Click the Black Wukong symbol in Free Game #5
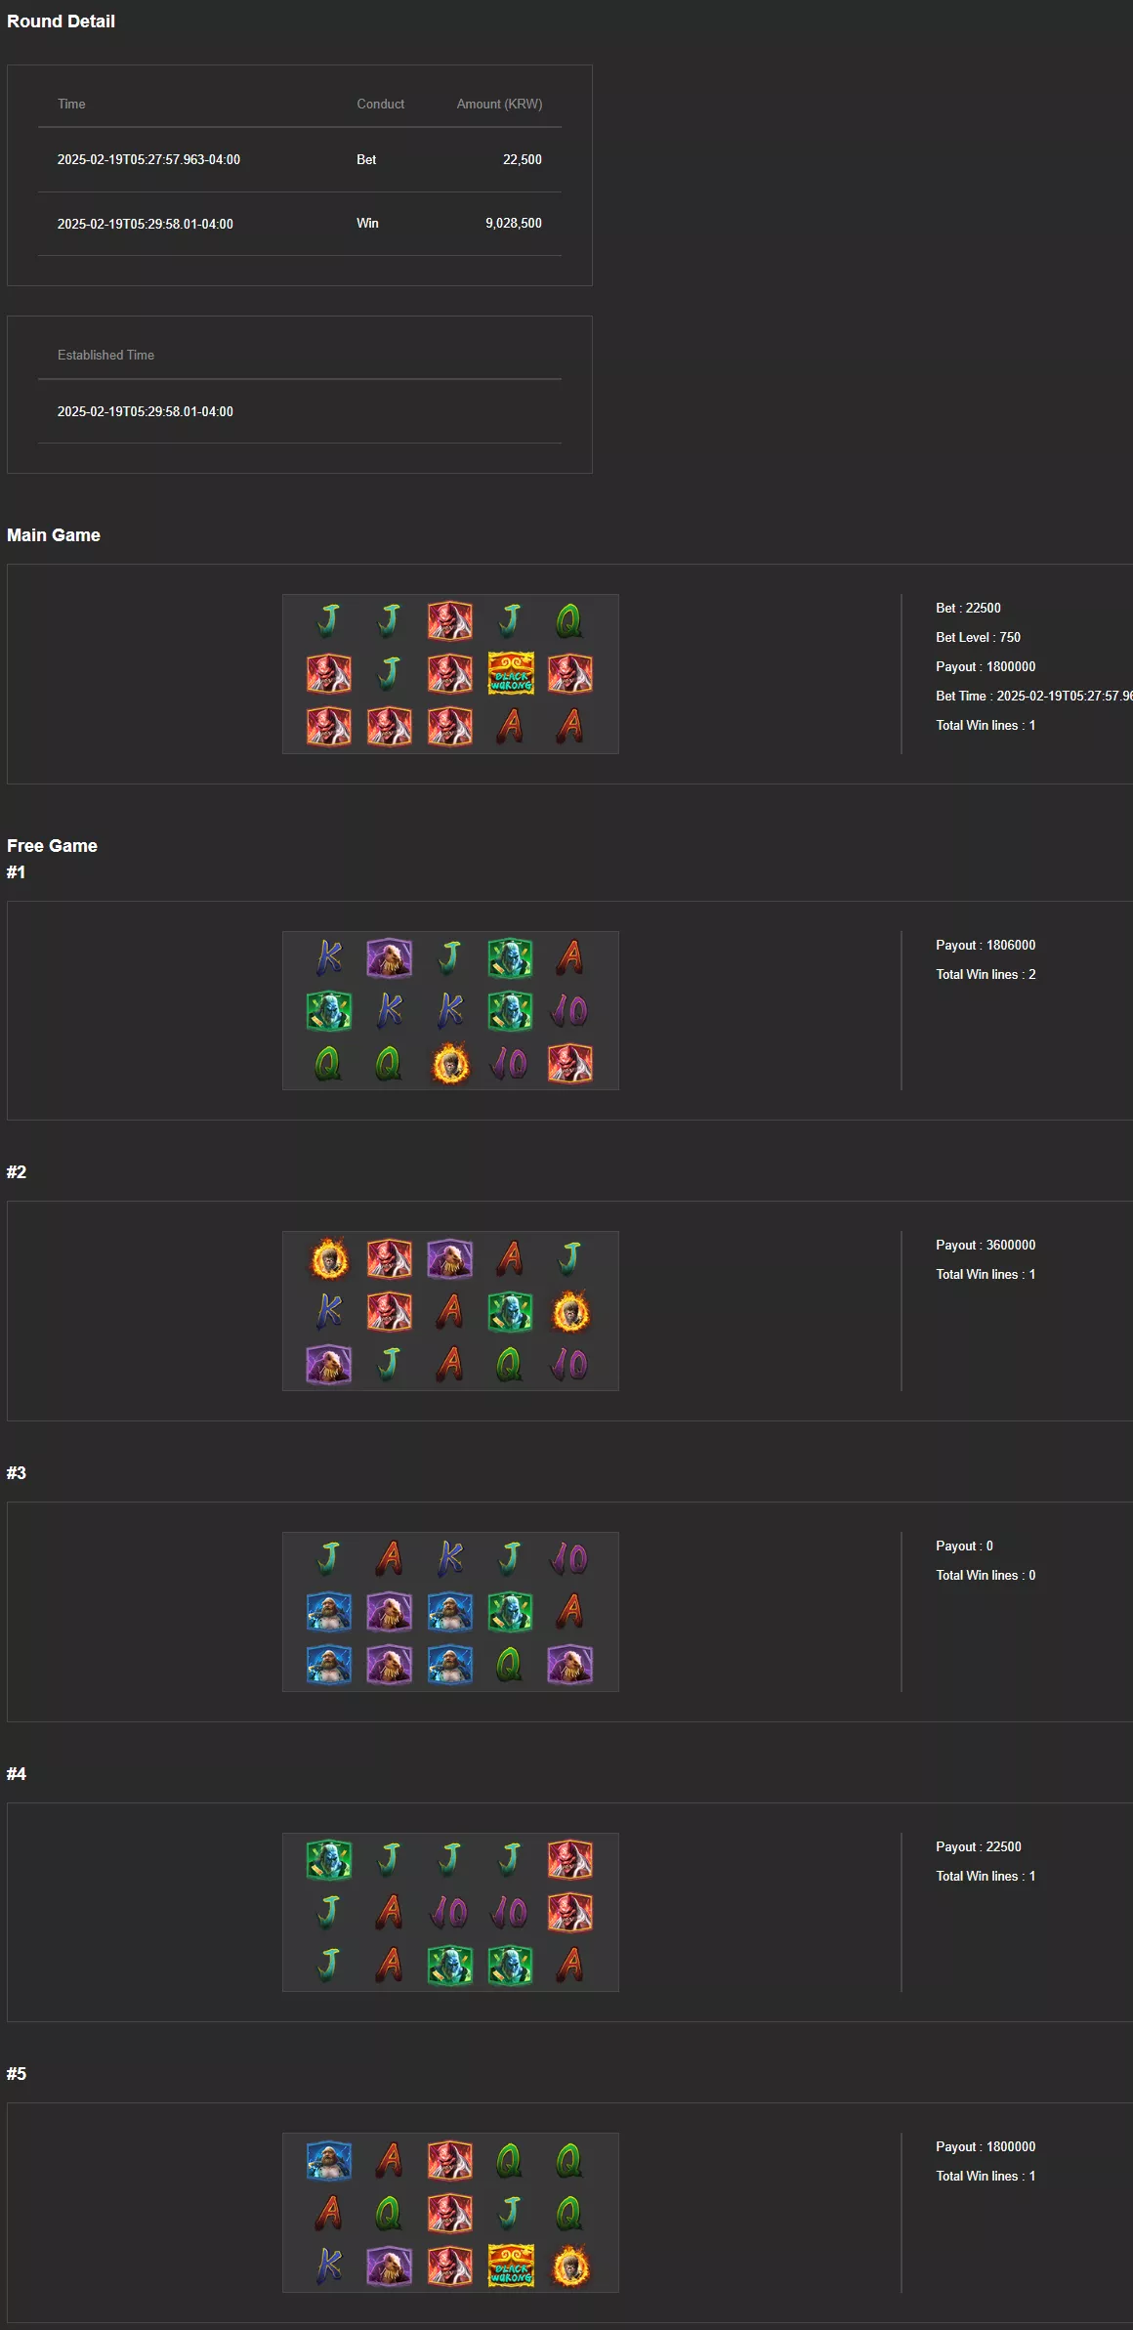 [511, 2266]
